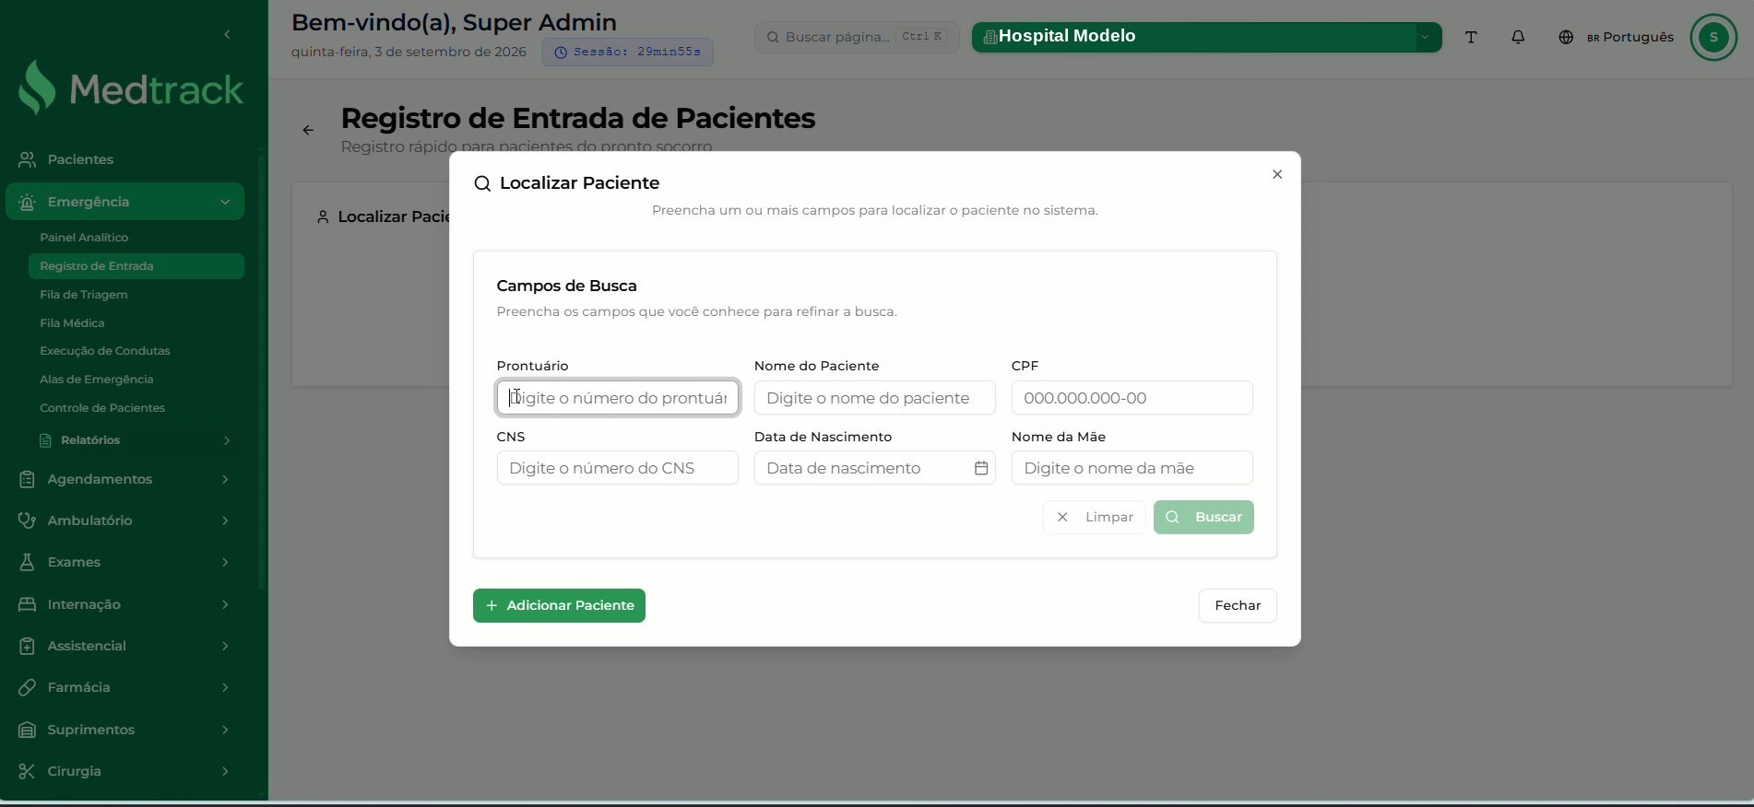Image resolution: width=1754 pixels, height=807 pixels.
Task: Click the calendar icon in Data de Nascimento
Action: [x=981, y=468]
